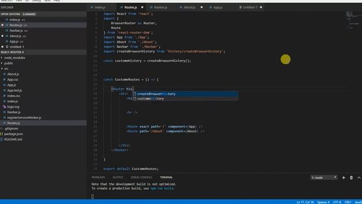This screenshot has height=204, width=362.
Task: Open App.js in src folder tree
Action: click(x=11, y=85)
